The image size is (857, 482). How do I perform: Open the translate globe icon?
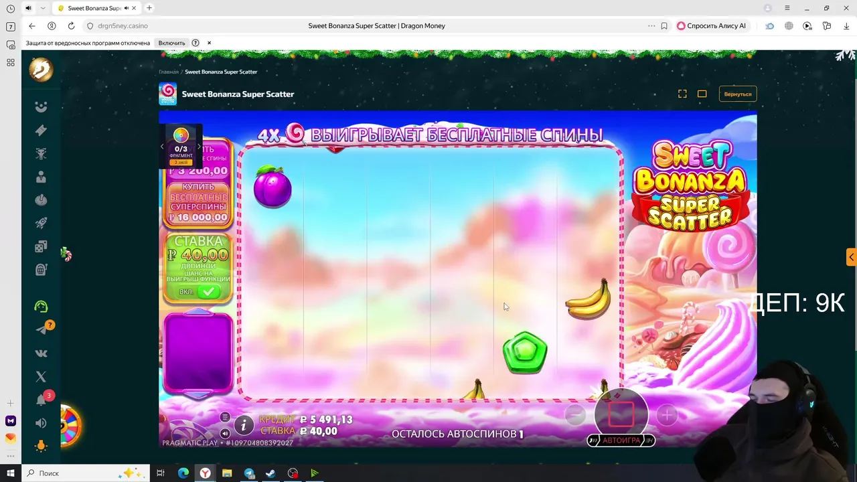coord(789,25)
